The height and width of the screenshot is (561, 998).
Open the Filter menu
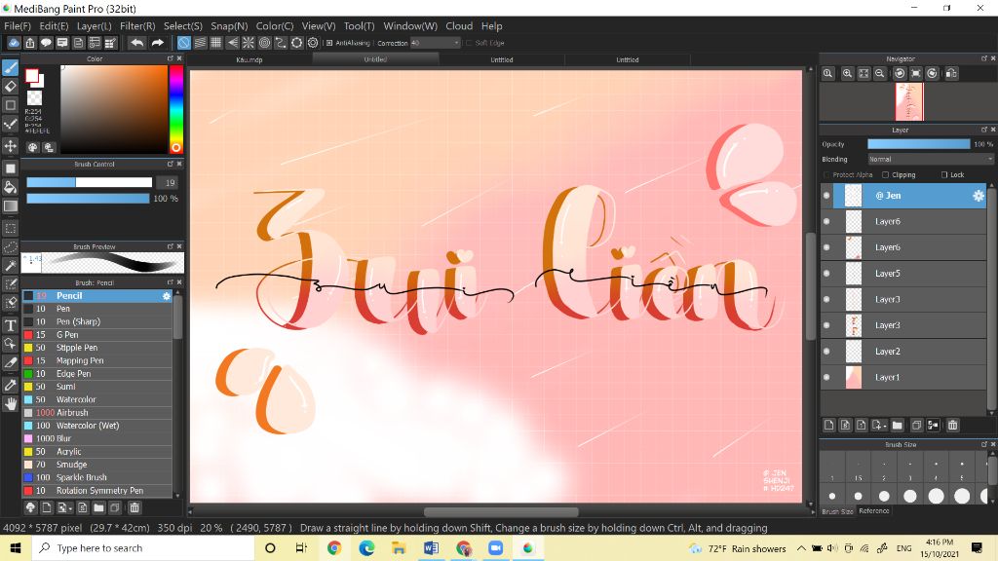coord(137,26)
